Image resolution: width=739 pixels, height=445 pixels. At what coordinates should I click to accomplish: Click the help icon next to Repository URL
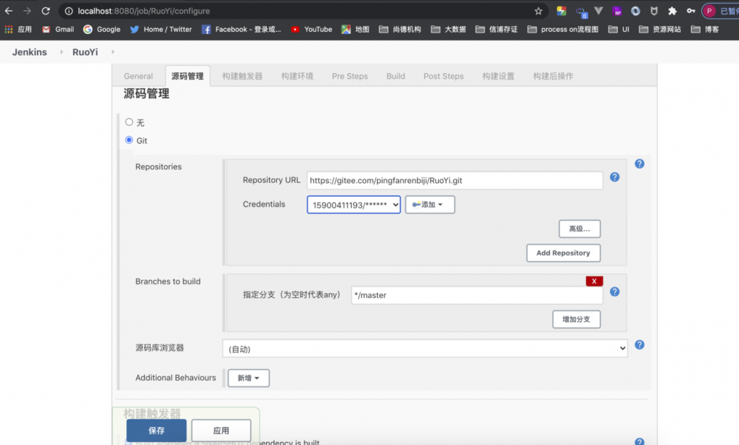(x=614, y=177)
